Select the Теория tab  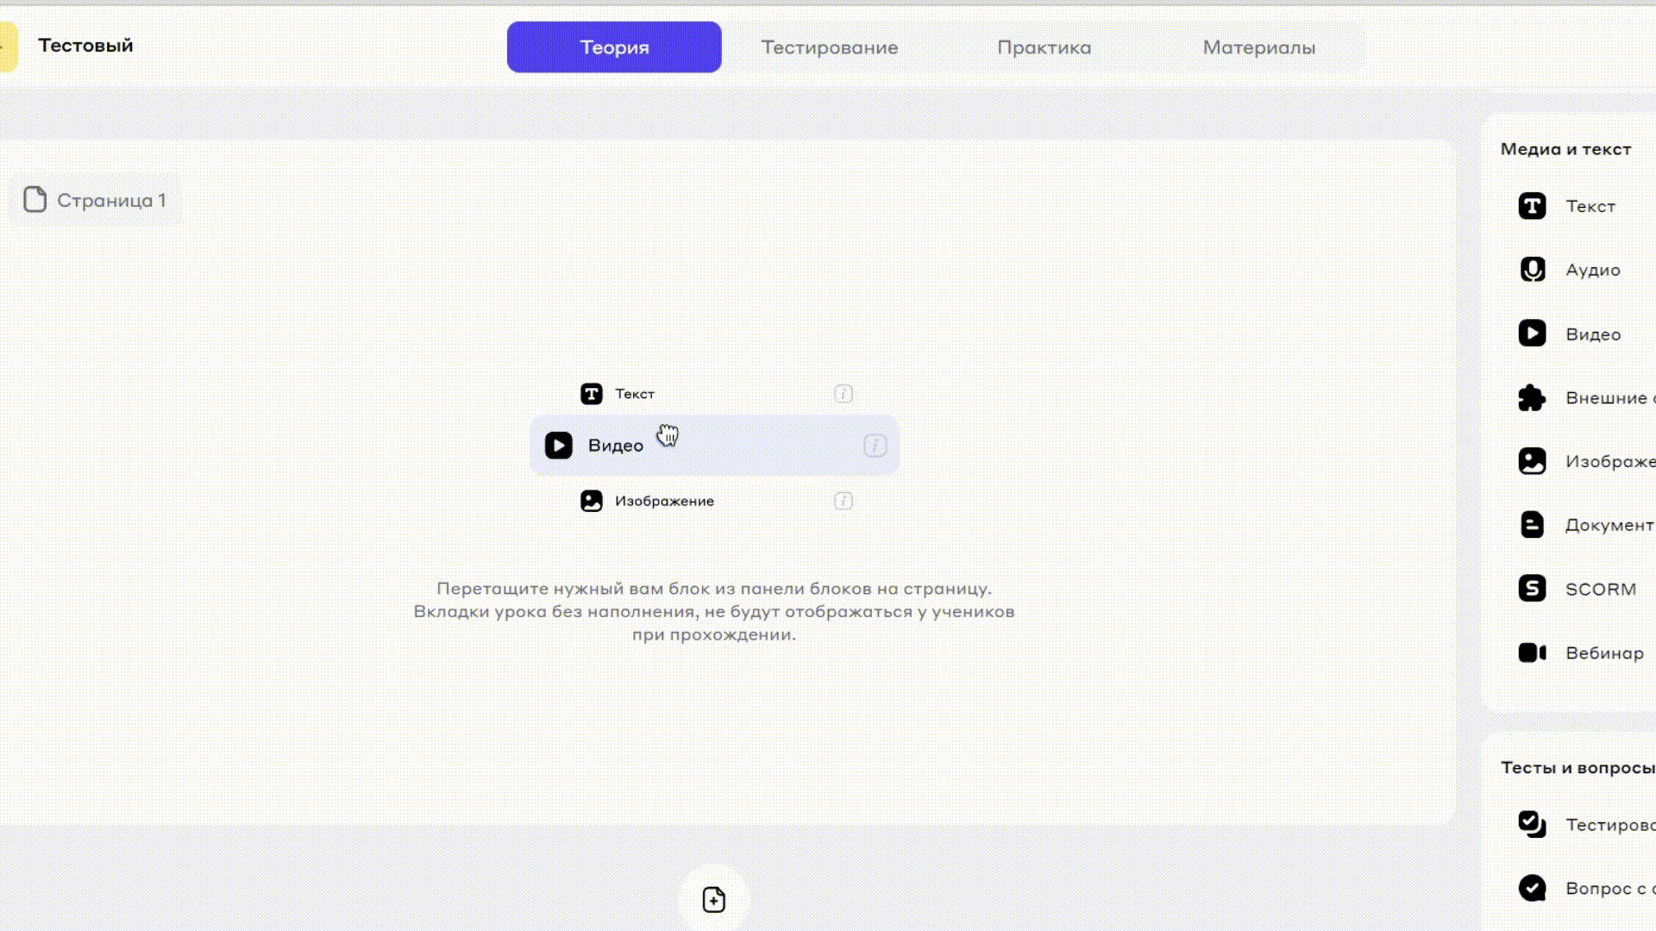[614, 47]
